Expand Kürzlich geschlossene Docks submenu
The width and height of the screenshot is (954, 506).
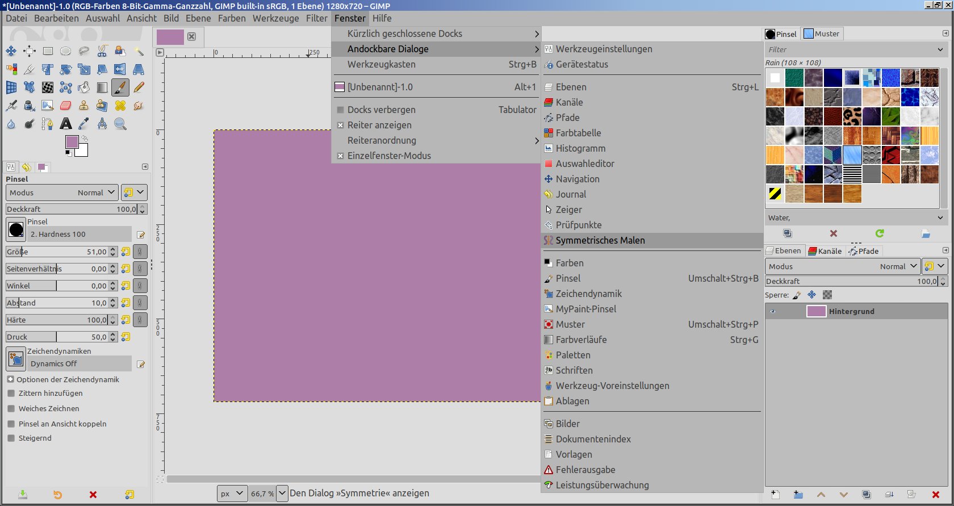pos(436,34)
